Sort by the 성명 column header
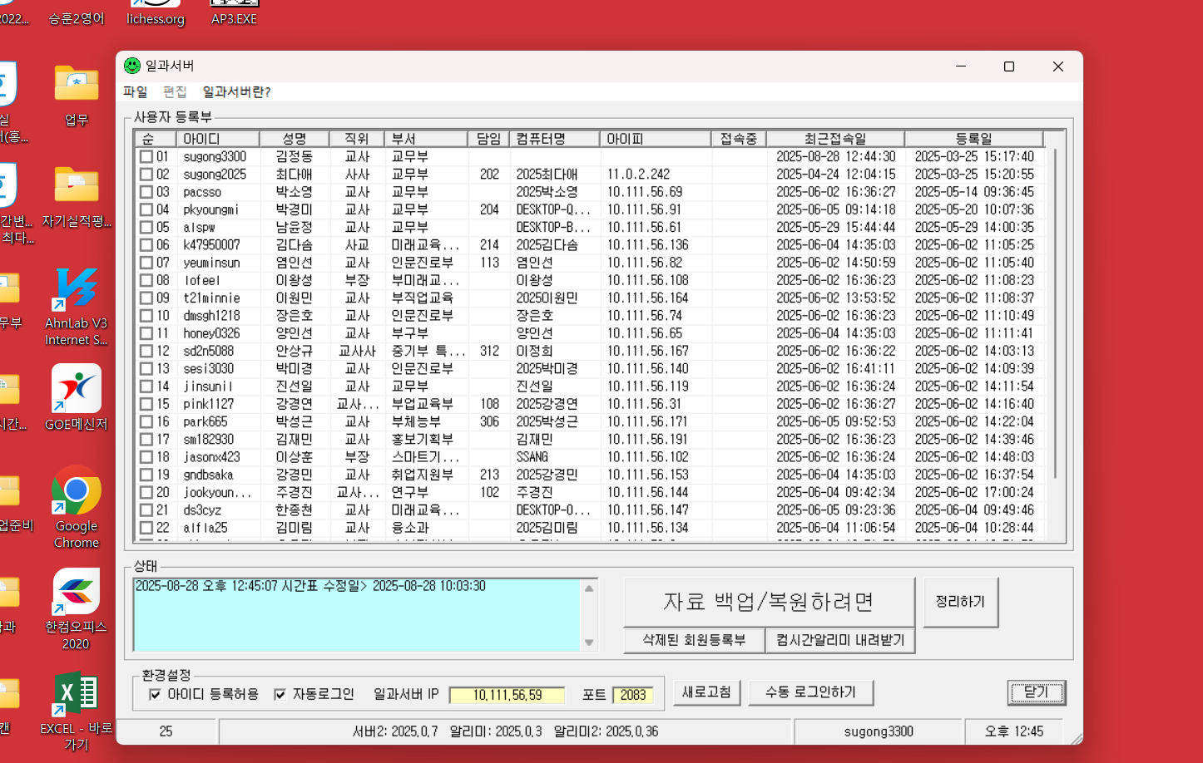The width and height of the screenshot is (1203, 763). tap(295, 139)
